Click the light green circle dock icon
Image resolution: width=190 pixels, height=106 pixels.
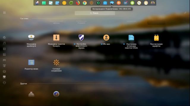[132, 3]
